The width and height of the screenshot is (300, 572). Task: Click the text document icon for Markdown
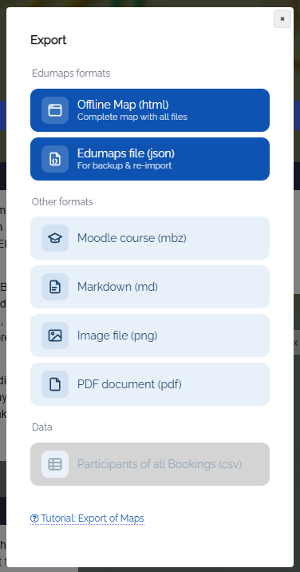[55, 287]
